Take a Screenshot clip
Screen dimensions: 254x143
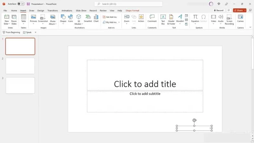click(43, 19)
